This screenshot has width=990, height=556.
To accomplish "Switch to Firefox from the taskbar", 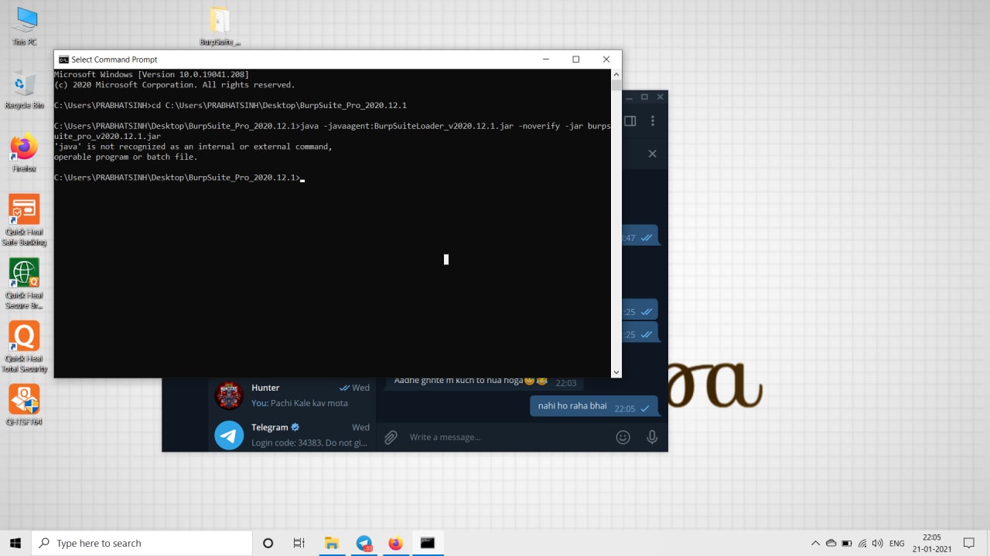I will pyautogui.click(x=395, y=543).
